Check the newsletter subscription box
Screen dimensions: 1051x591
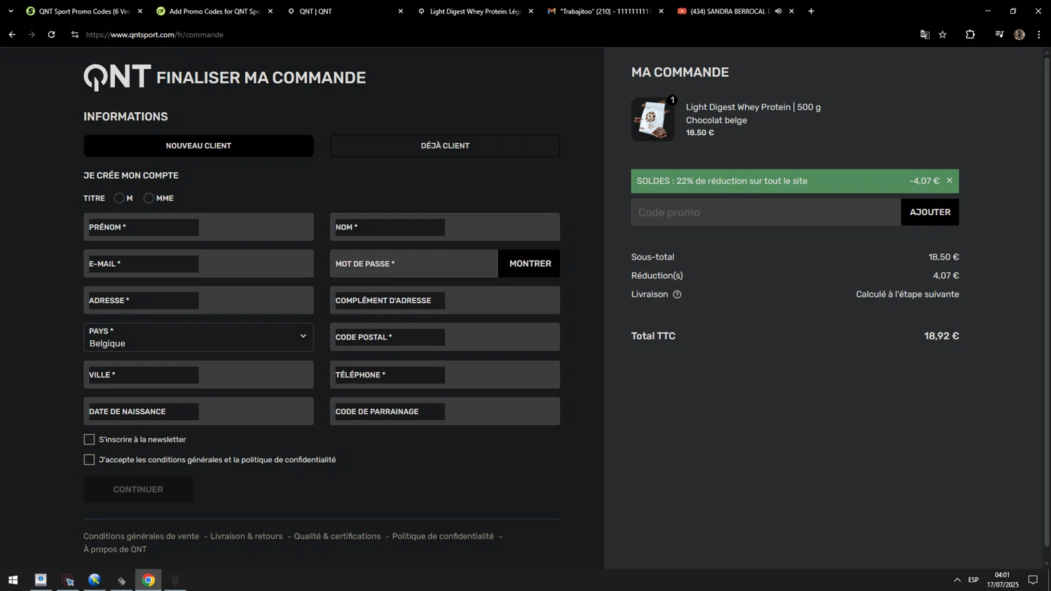point(89,440)
